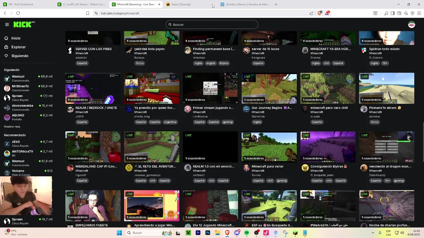This screenshot has height=238, width=424.
Task: Click the argentina tag under arielito_king
Action: point(170,122)
